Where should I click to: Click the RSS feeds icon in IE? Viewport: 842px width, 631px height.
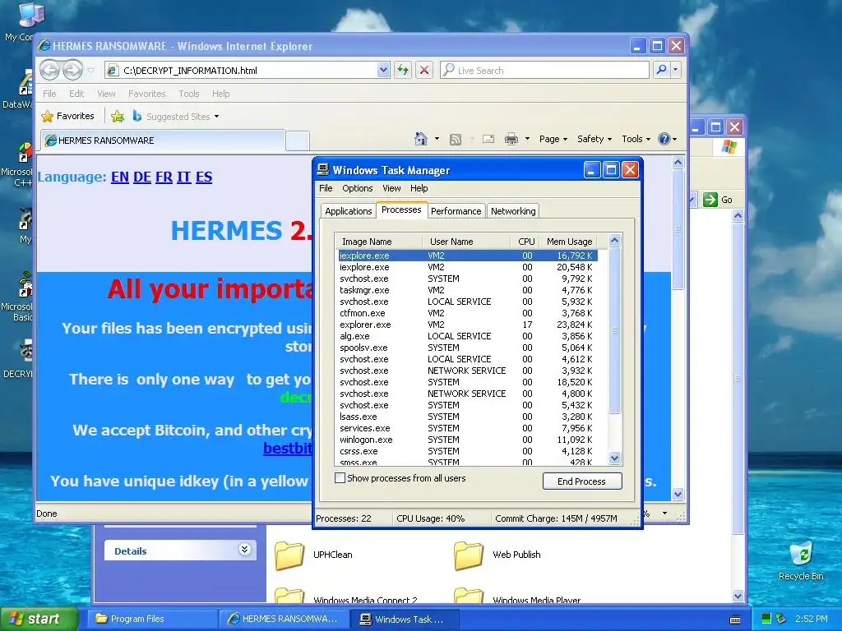pos(456,140)
